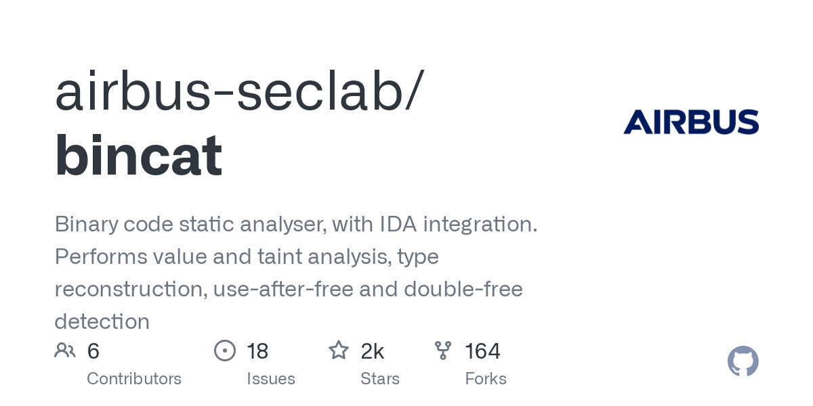Screen dimensions: 813x406
Task: Open the bincat repository title
Action: (x=138, y=156)
